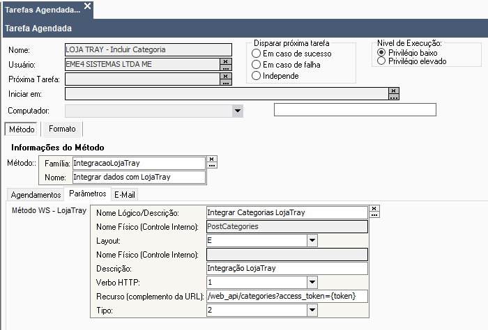The height and width of the screenshot is (330, 488).
Task: Click the empty Próxima Tarefa field
Action: (x=142, y=79)
